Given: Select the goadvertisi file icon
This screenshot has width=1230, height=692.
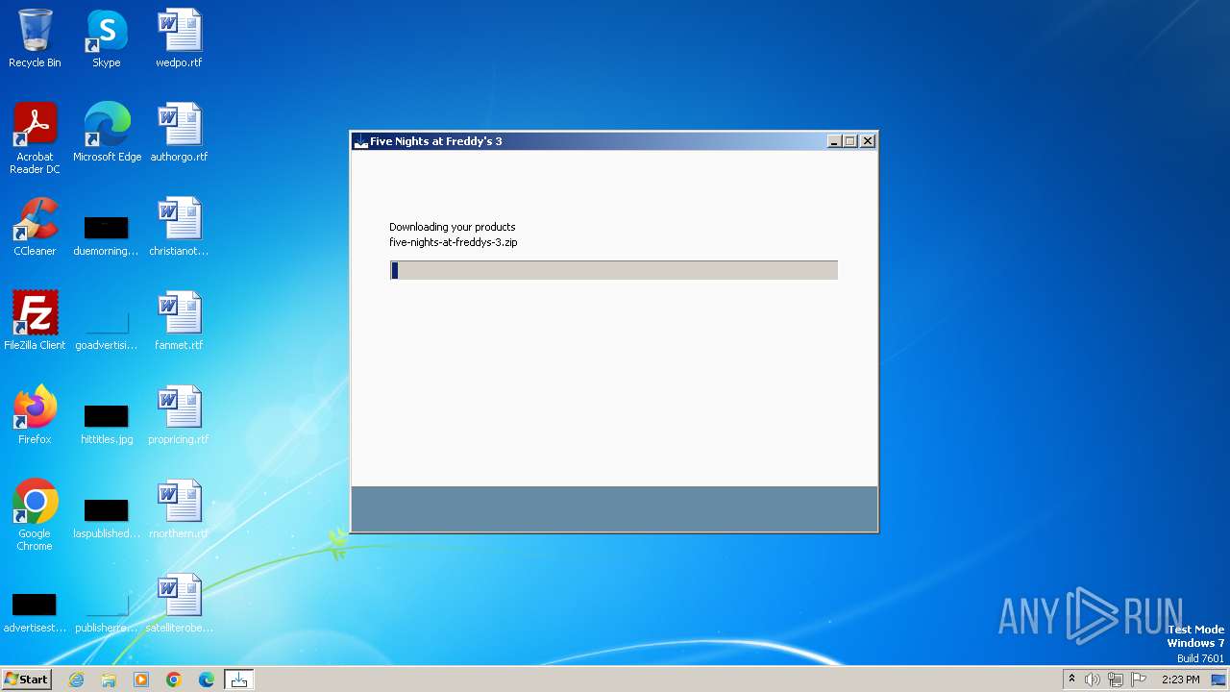Looking at the screenshot, I should pyautogui.click(x=107, y=328).
